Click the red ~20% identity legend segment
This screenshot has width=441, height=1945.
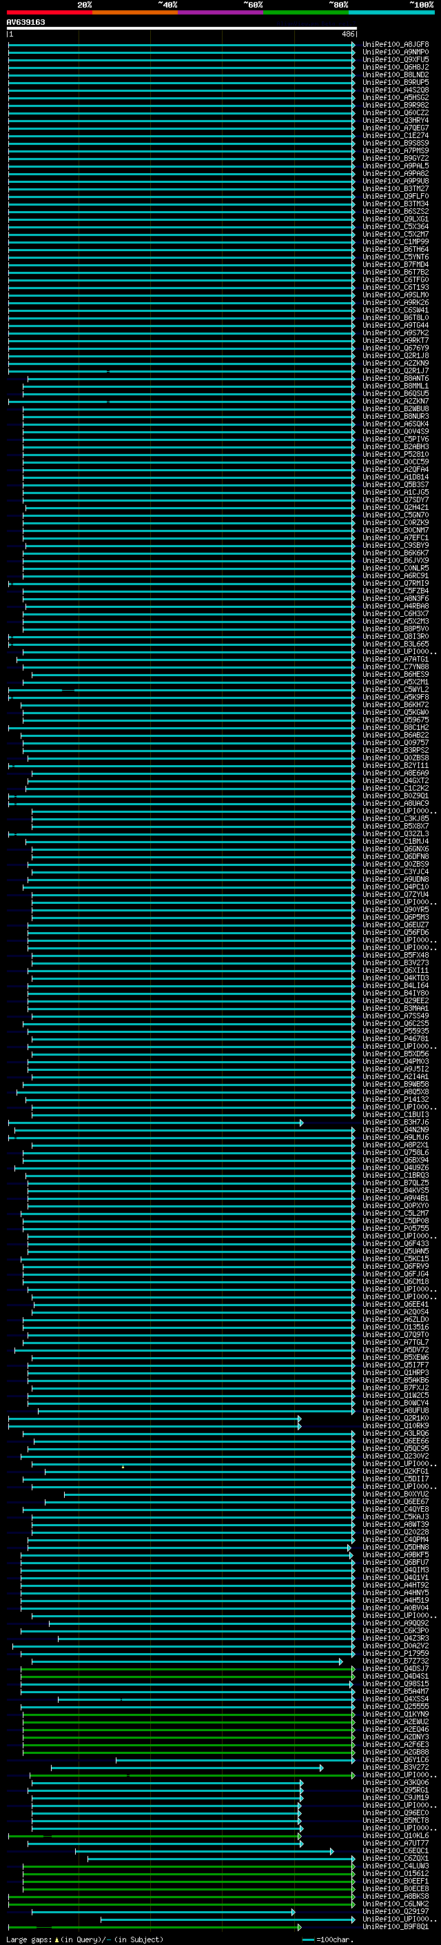click(49, 12)
